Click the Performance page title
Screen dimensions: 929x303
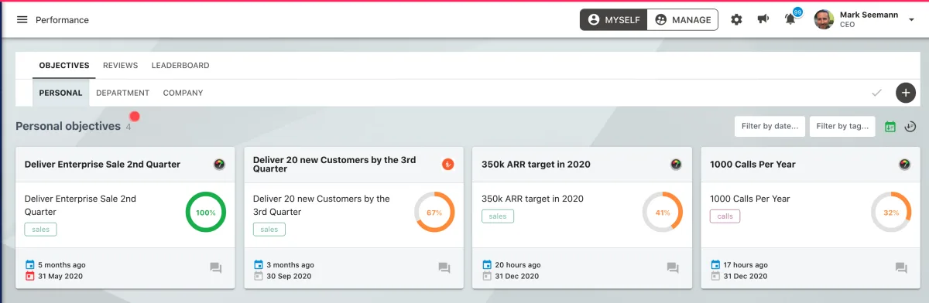coord(62,19)
